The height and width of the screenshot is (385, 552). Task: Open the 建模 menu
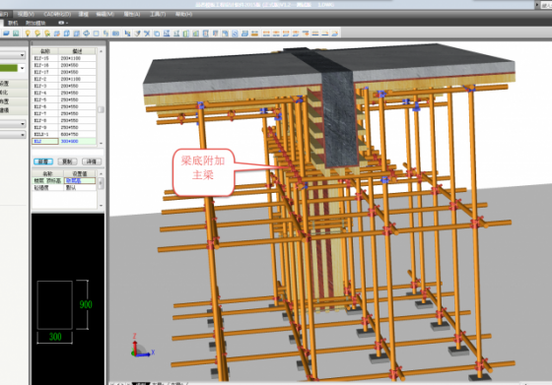pyautogui.click(x=84, y=14)
